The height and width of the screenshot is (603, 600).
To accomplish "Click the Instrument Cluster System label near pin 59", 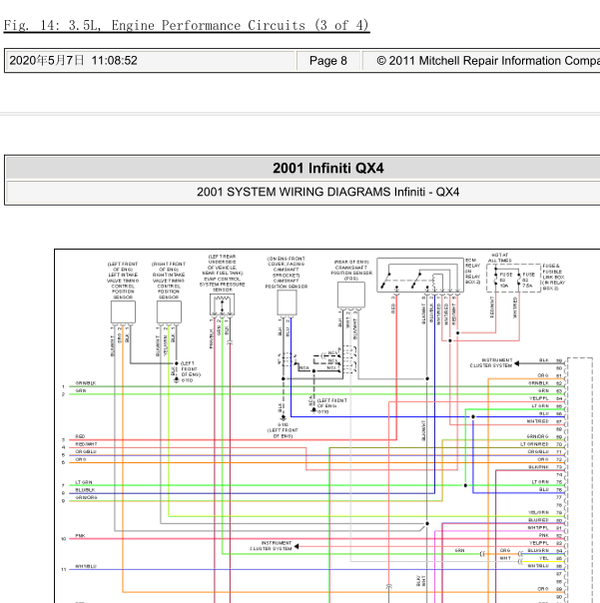I will (491, 362).
